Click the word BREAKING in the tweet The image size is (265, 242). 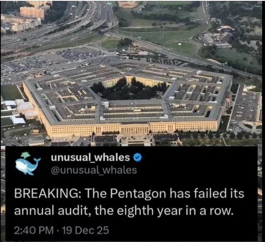click(47, 193)
